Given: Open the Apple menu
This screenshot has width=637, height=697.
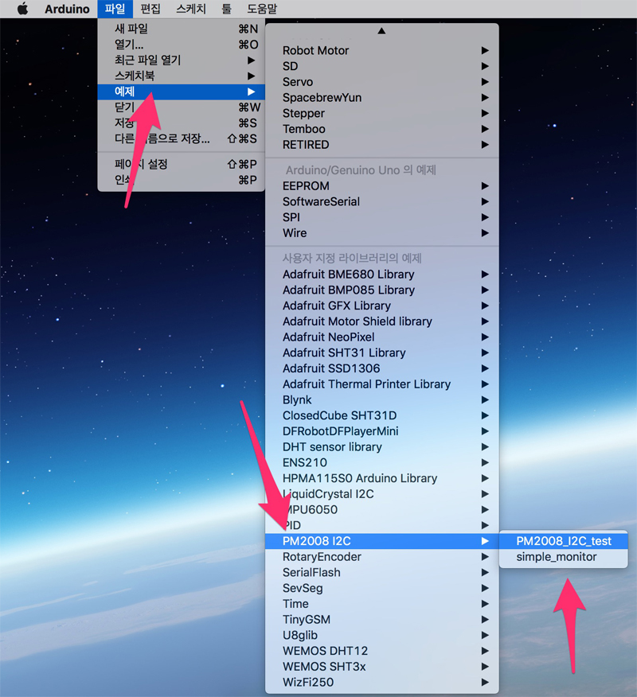Looking at the screenshot, I should coord(22,9).
